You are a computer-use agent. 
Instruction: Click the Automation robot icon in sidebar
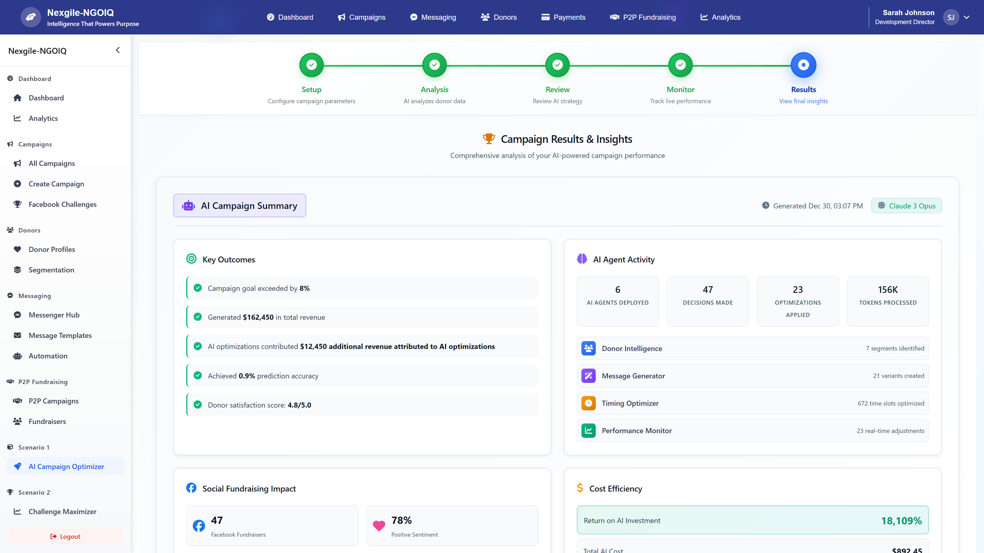click(18, 356)
